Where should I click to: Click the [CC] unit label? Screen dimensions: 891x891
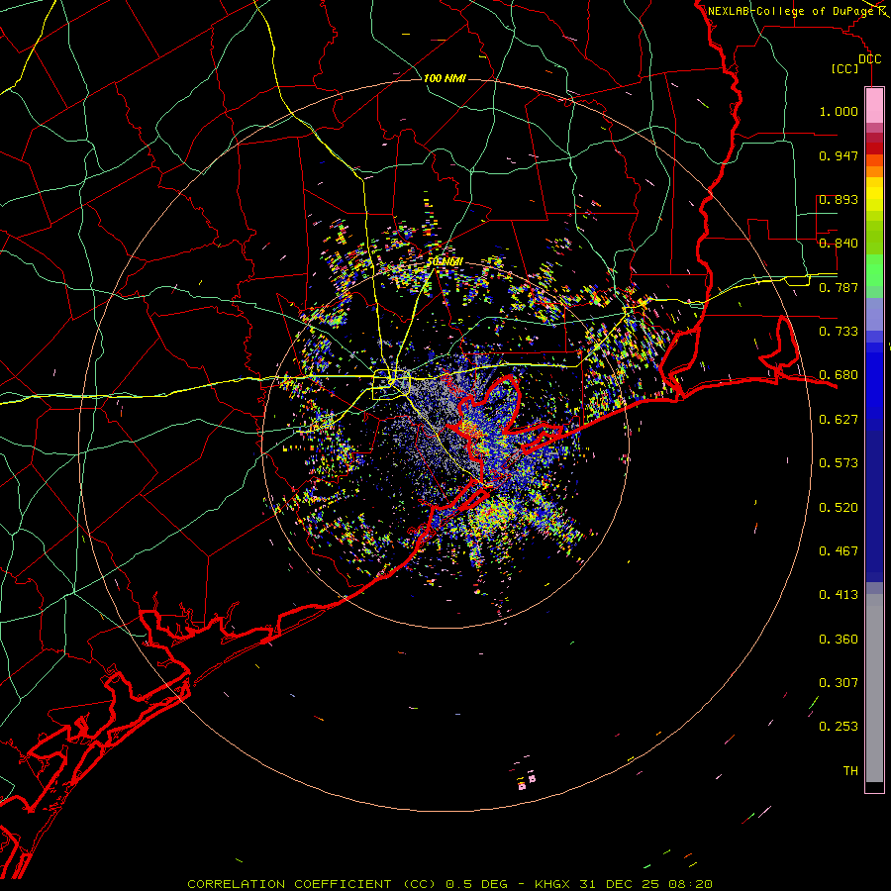tap(845, 68)
